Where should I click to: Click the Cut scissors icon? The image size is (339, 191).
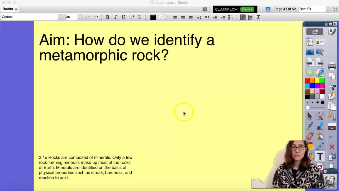tap(332, 86)
